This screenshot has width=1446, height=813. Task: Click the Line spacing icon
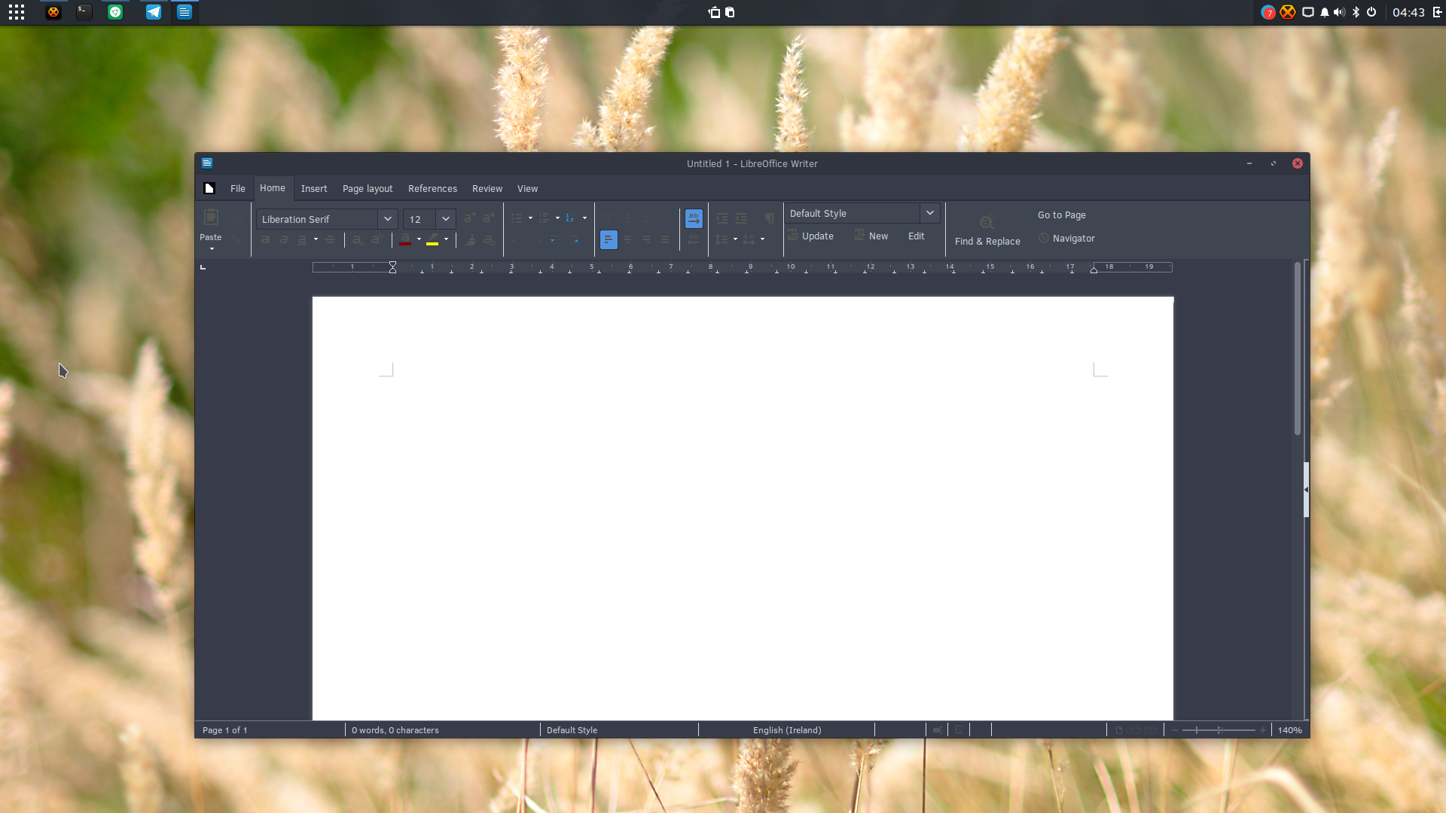tap(721, 239)
